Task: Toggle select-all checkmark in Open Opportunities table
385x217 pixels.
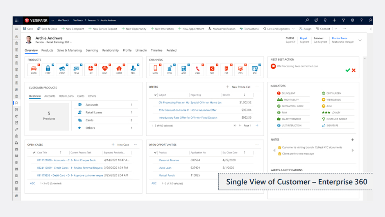Action: click(x=155, y=152)
